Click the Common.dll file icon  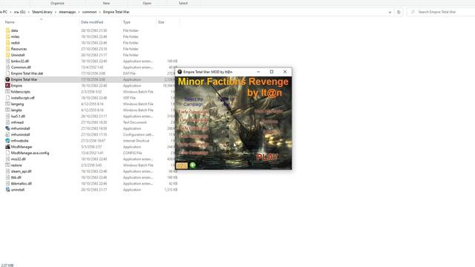click(x=7, y=67)
